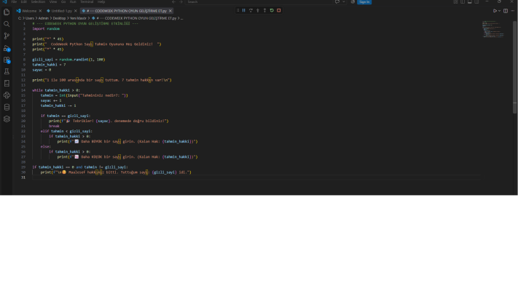This screenshot has height=291, width=518.
Task: Select the CODEWEEK PYTHON OYUN GELİŞTİRME tab
Action: tap(127, 11)
